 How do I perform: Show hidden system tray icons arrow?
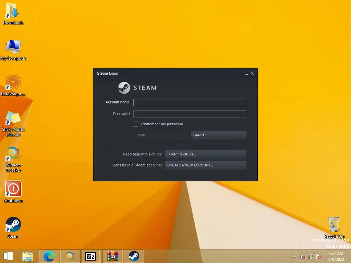pos(294,256)
